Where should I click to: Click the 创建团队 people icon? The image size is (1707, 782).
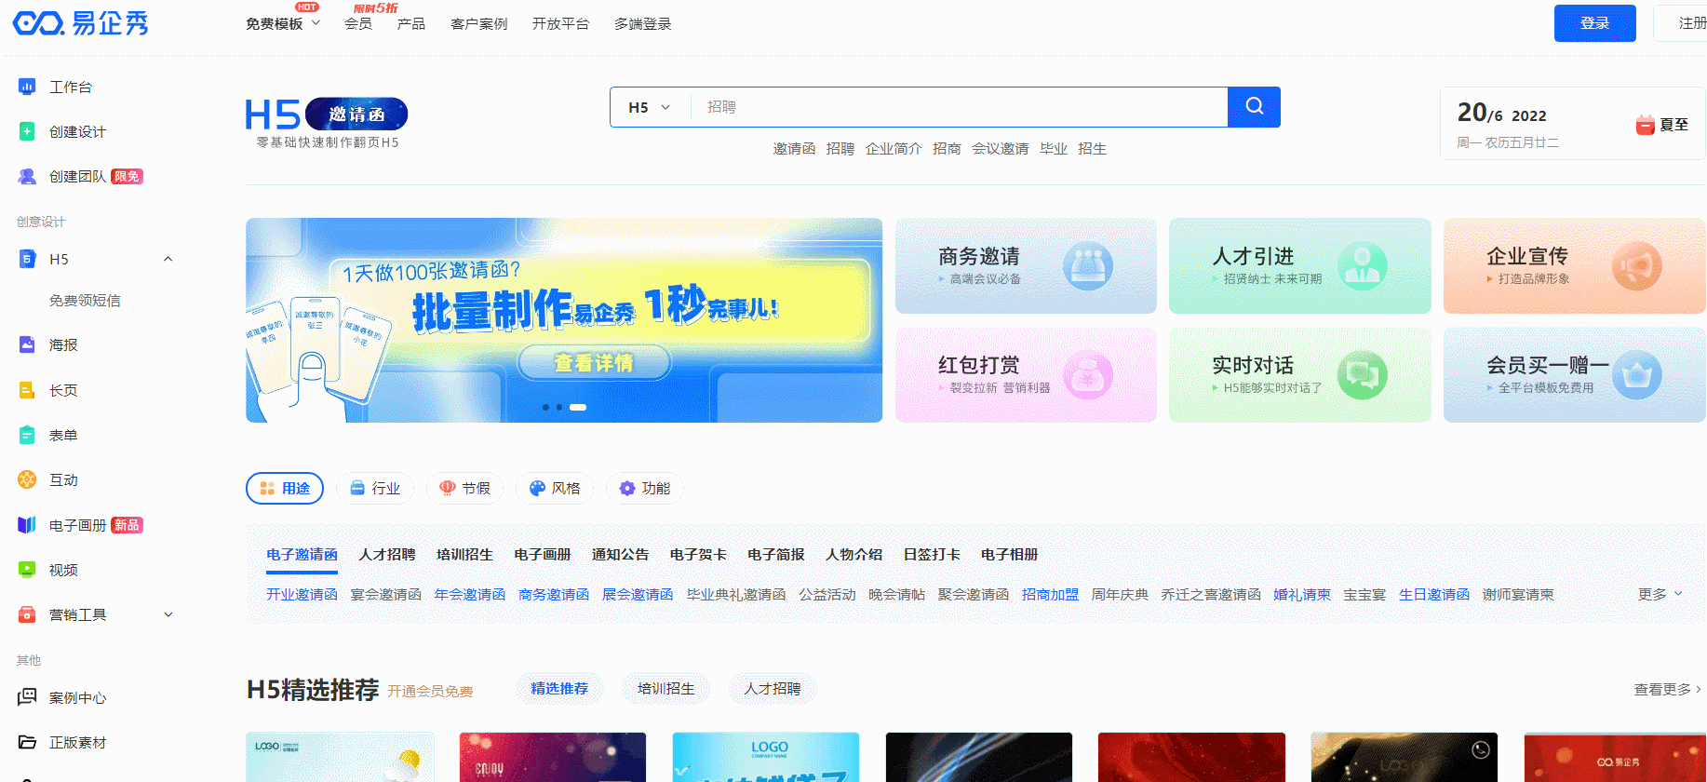tap(27, 176)
